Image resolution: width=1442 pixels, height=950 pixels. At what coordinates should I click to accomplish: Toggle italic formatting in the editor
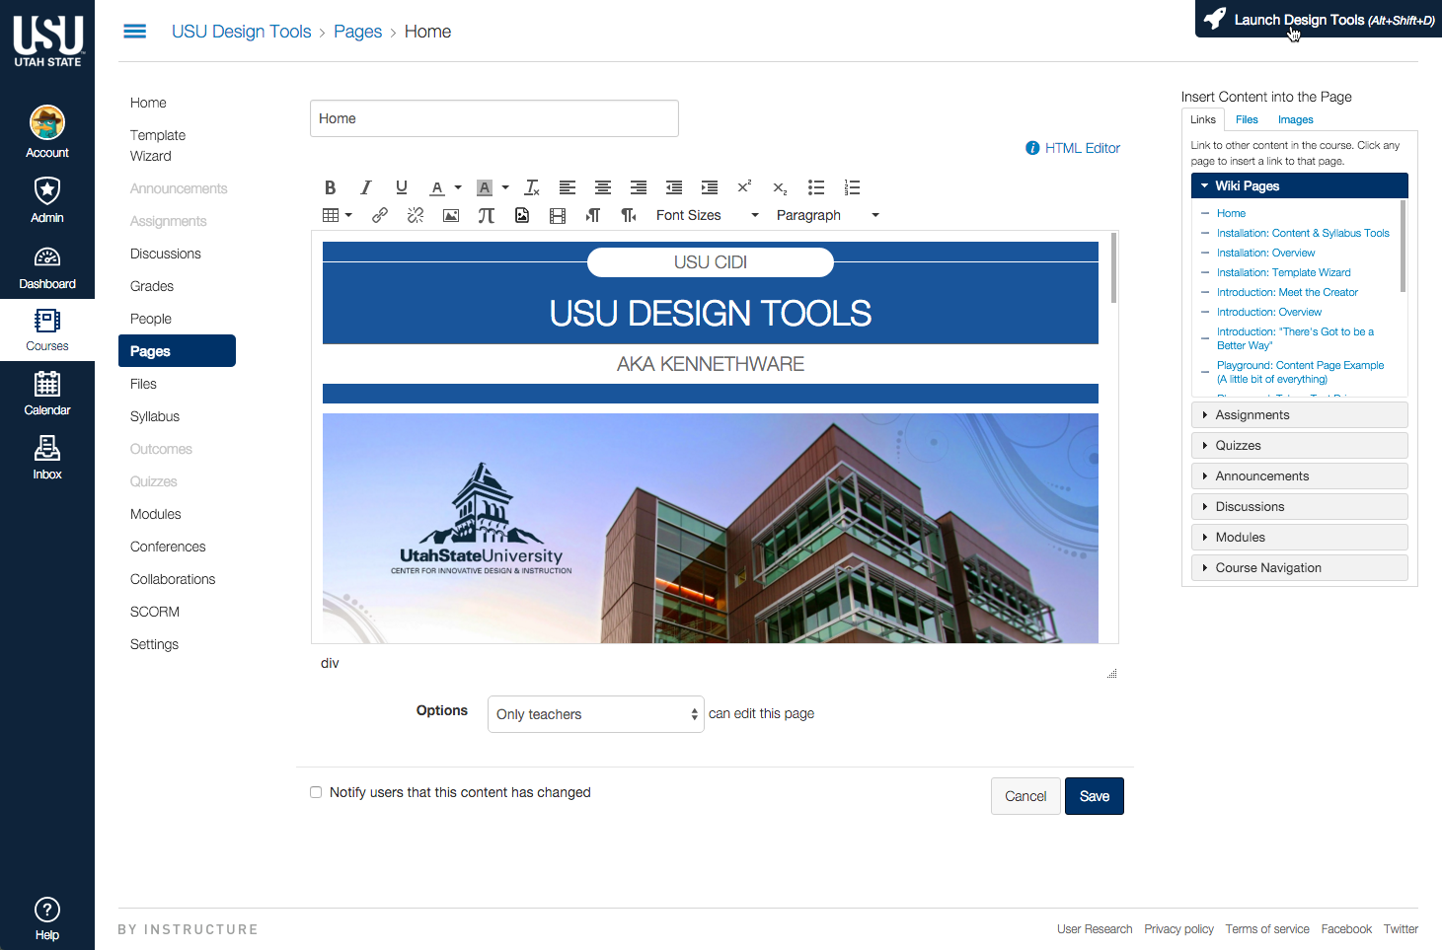click(x=366, y=187)
